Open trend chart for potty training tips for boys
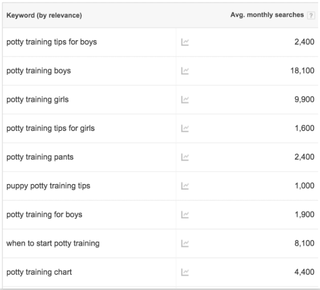 click(185, 42)
